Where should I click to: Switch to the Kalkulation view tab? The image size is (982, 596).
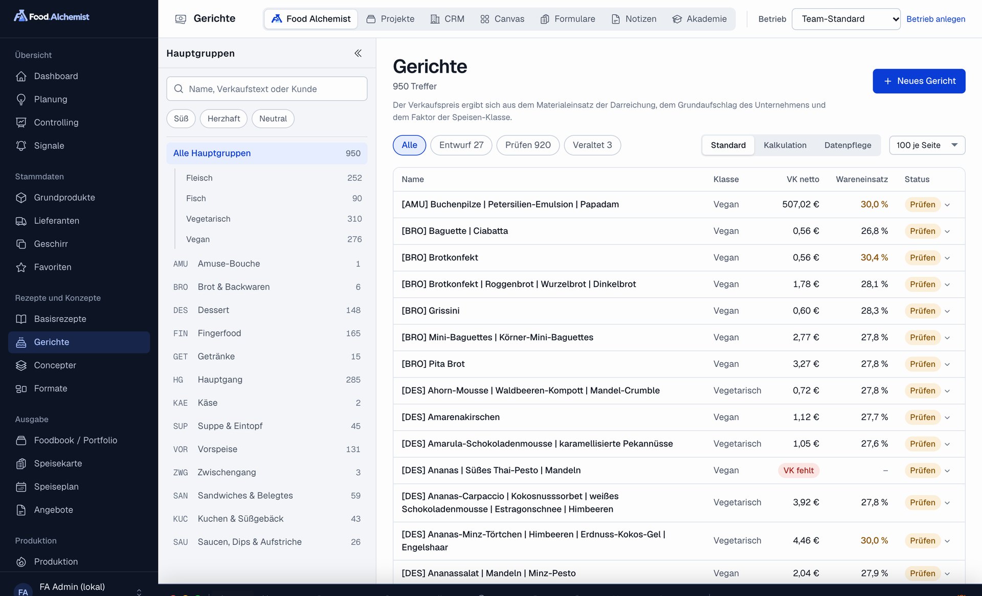(785, 145)
